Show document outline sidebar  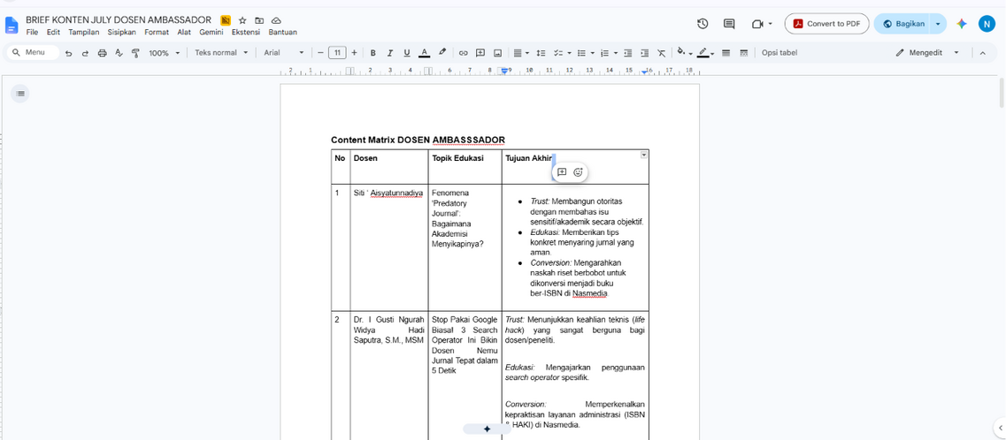point(19,94)
